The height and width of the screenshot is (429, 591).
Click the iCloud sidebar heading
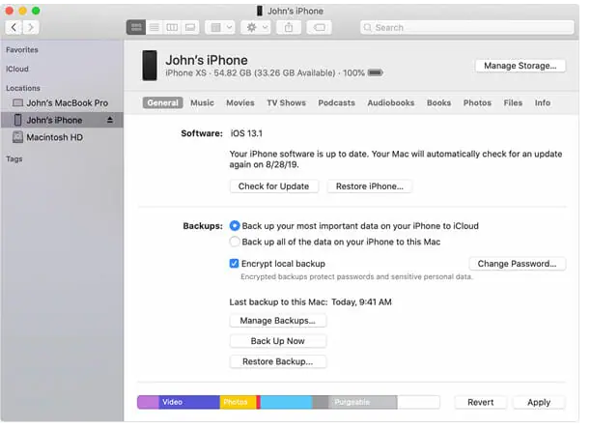(17, 69)
